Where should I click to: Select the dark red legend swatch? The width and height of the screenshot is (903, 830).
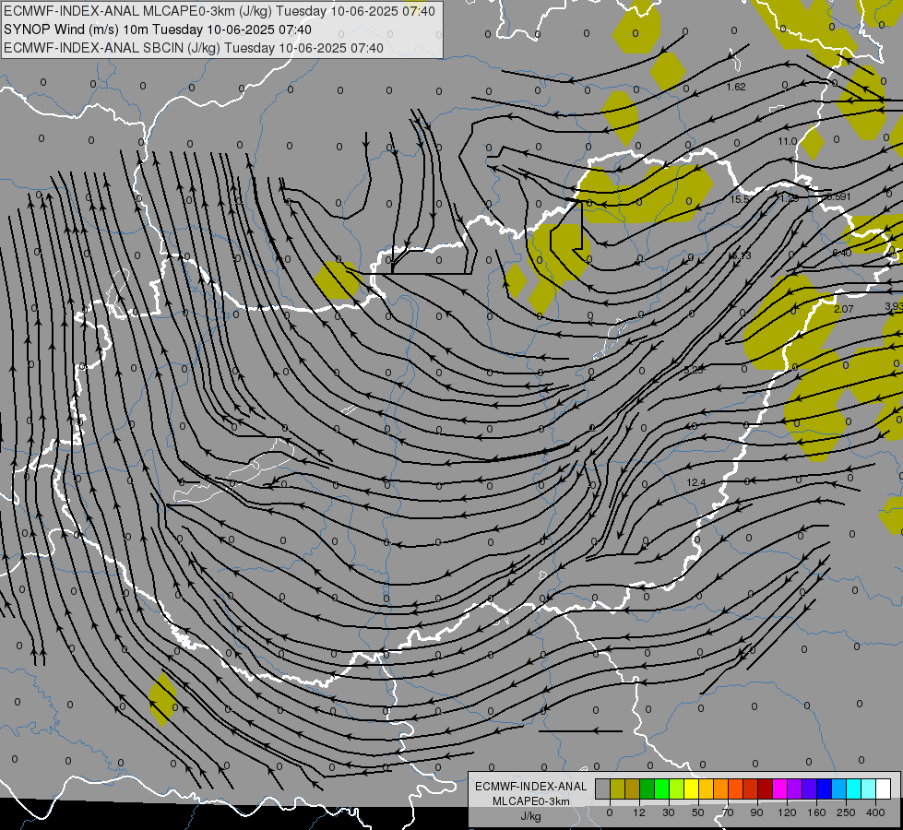tap(766, 788)
